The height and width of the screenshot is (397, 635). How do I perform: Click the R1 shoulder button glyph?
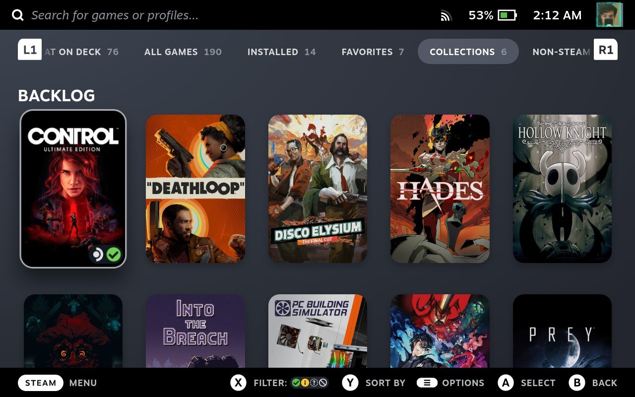[606, 50]
